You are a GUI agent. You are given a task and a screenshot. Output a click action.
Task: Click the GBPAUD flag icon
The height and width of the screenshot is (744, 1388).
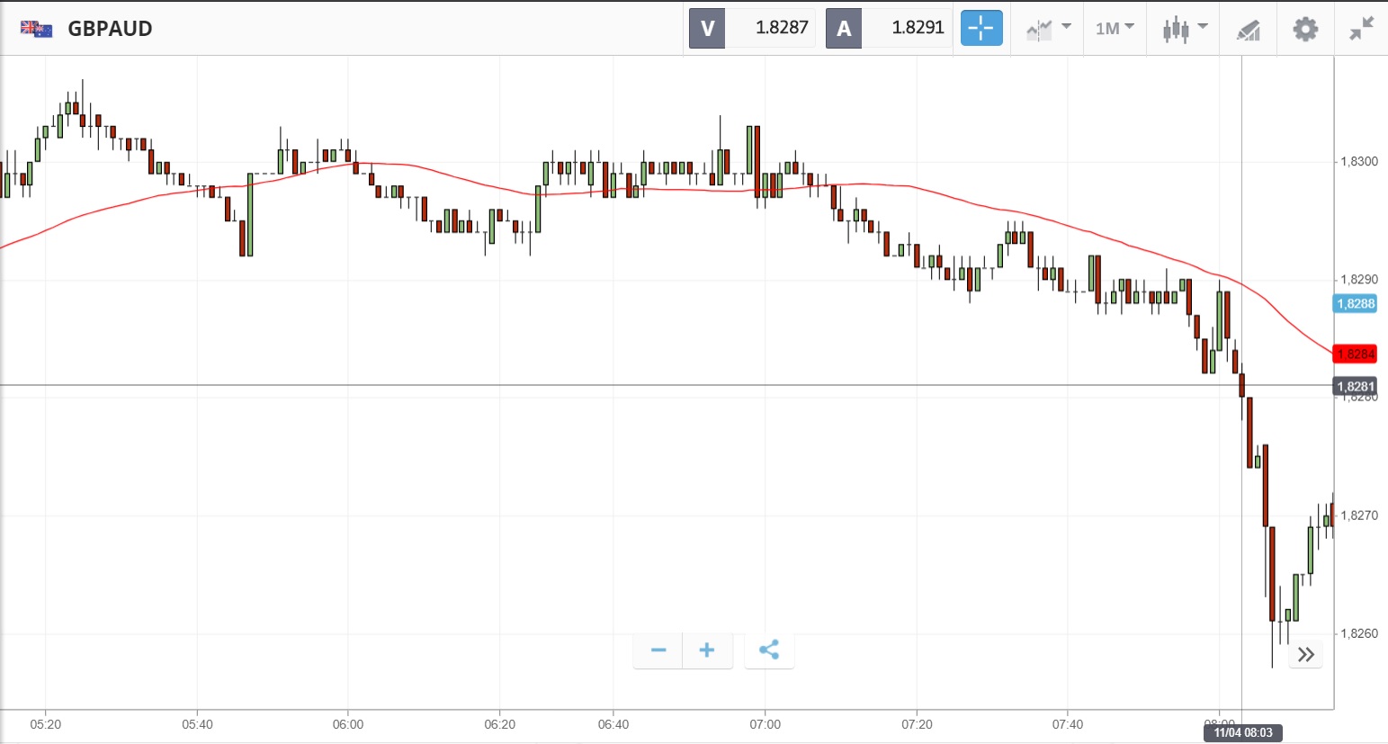(37, 29)
